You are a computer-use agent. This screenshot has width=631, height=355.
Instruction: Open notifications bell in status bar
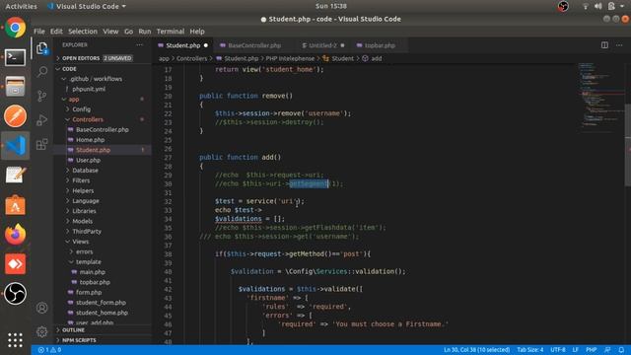(x=621, y=350)
